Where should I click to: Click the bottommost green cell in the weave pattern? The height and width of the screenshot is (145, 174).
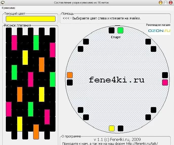pyautogui.click(x=31, y=109)
